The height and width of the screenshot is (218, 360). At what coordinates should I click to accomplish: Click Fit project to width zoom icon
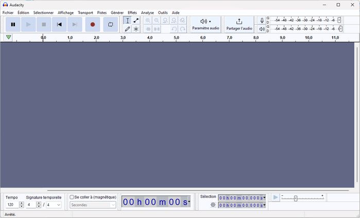click(x=174, y=21)
